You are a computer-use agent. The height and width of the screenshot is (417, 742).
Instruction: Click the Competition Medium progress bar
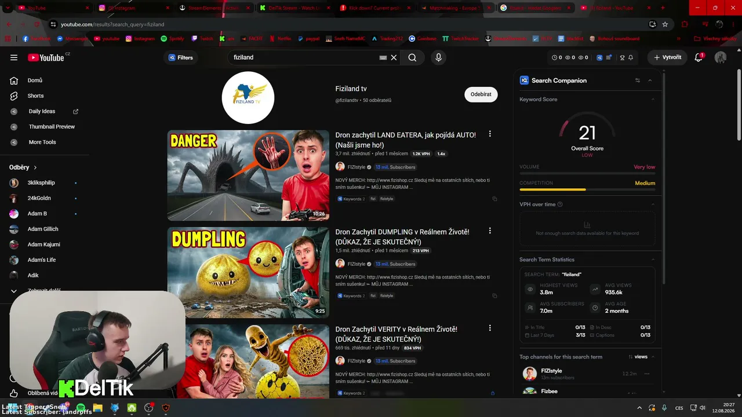(587, 189)
